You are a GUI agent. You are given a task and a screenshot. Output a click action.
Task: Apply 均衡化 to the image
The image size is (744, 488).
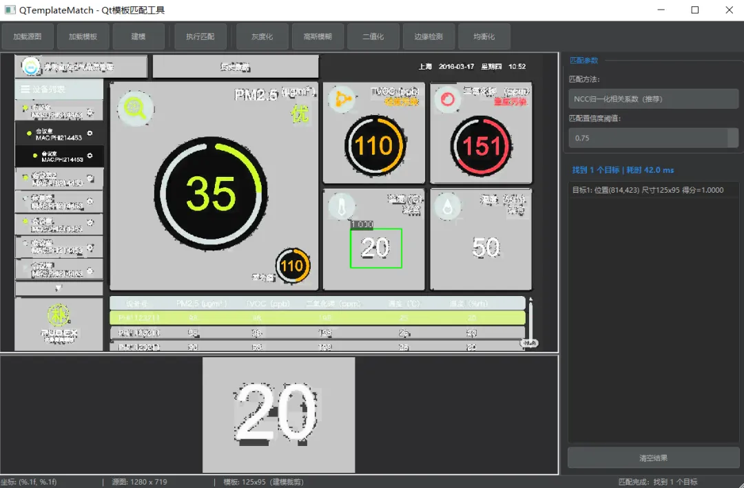coord(484,36)
